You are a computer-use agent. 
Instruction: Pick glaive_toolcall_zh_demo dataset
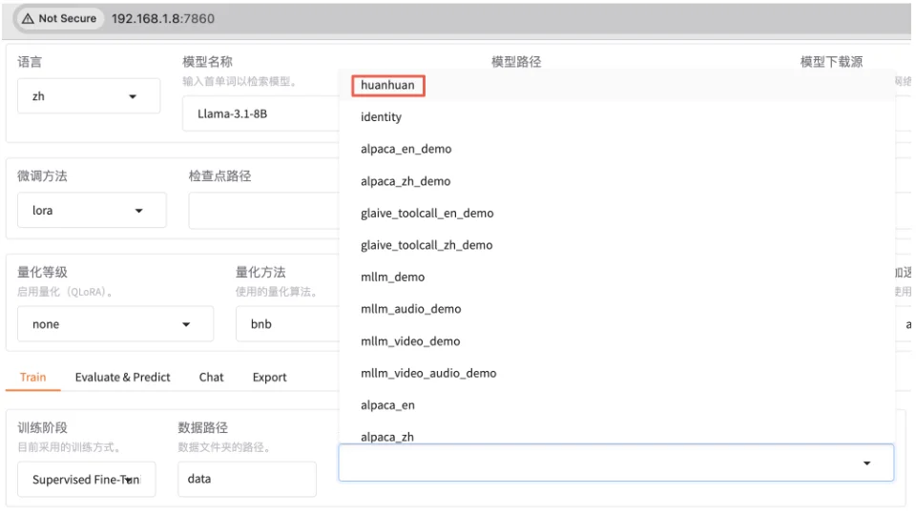[427, 245]
